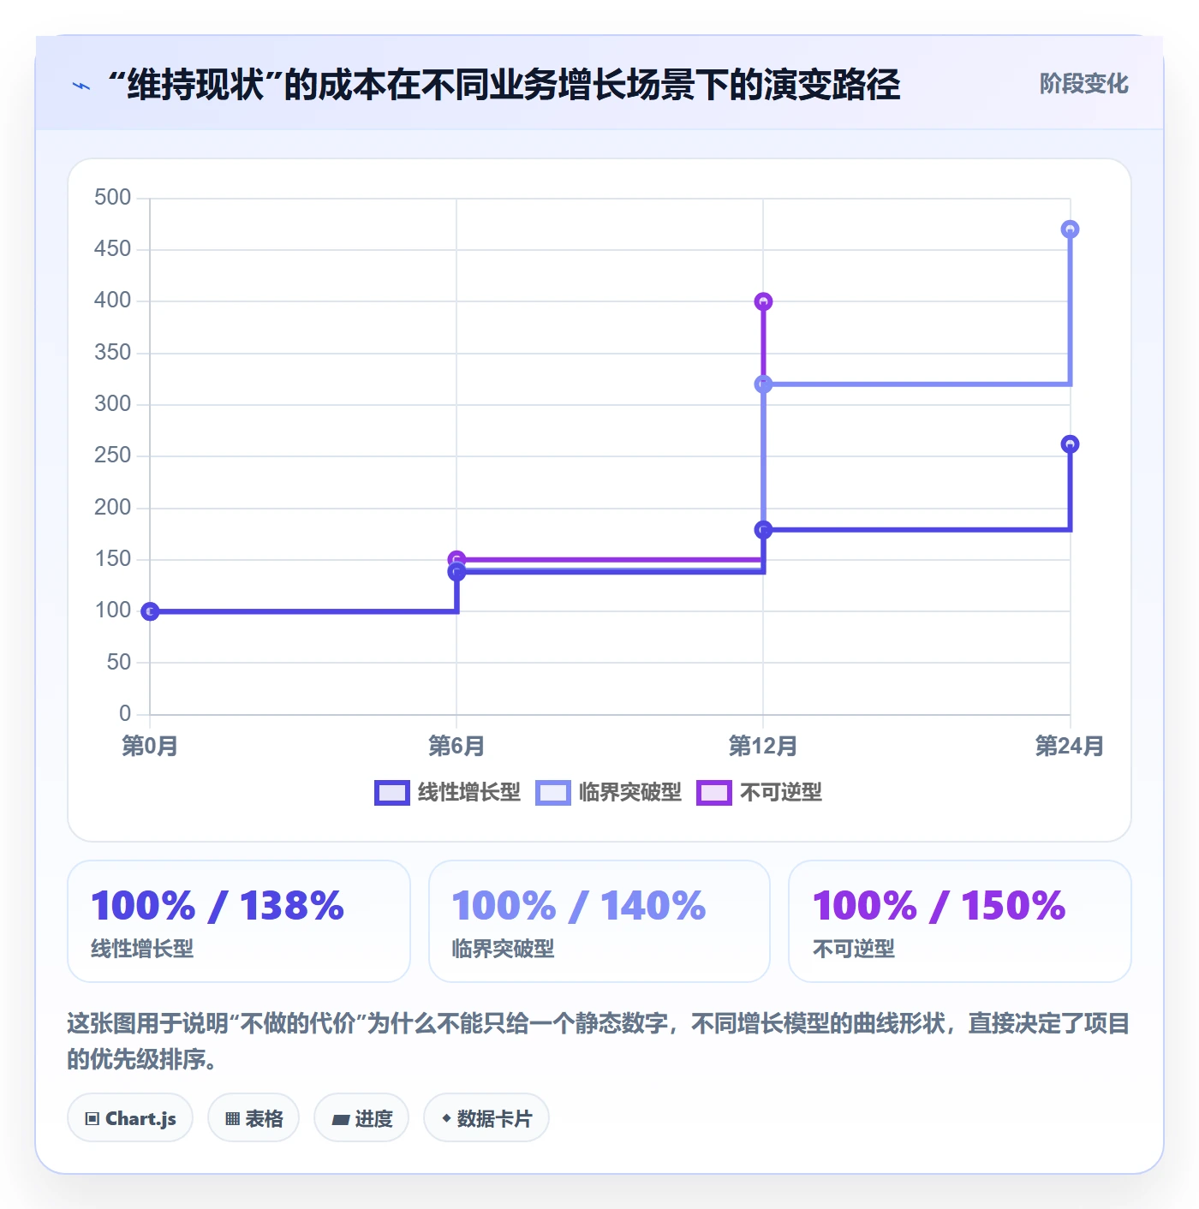This screenshot has height=1209, width=1199.
Task: Click the 线性增长型 legend color swatch
Action: (392, 793)
